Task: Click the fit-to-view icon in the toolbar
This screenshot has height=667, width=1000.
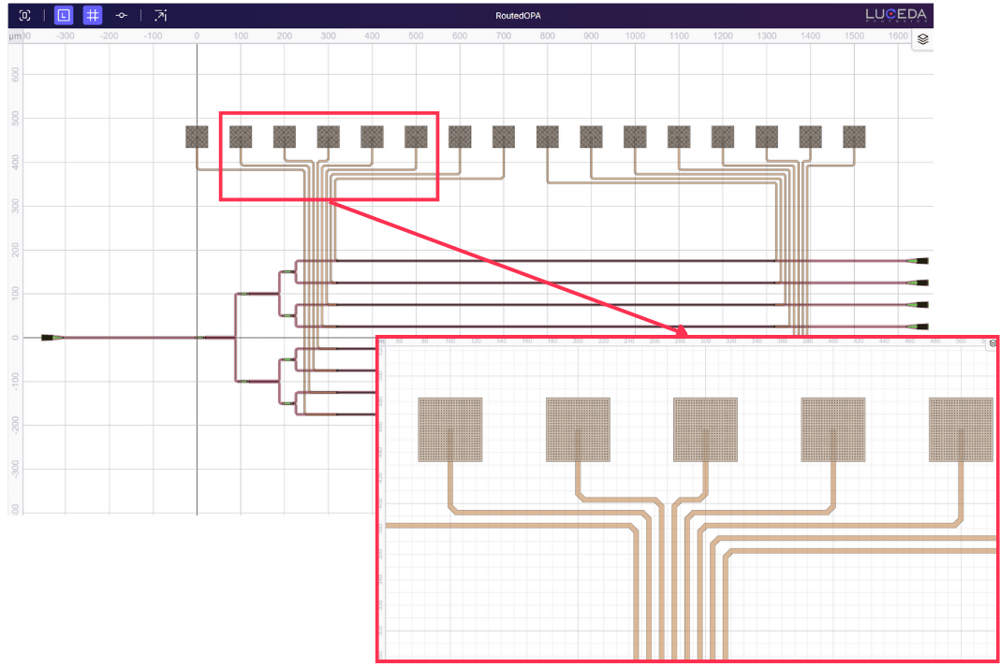Action: pos(25,16)
